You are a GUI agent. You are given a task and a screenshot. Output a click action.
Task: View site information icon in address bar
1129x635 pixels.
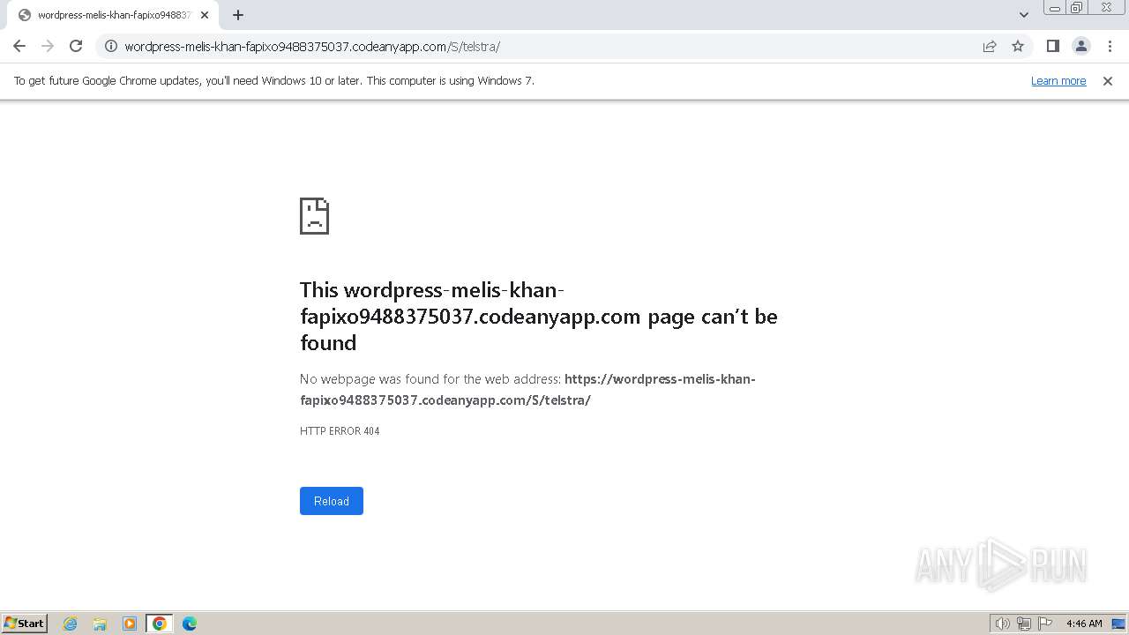pos(111,46)
